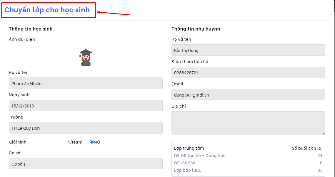Click the Chuyển lớp cho học sinh title

[47, 10]
